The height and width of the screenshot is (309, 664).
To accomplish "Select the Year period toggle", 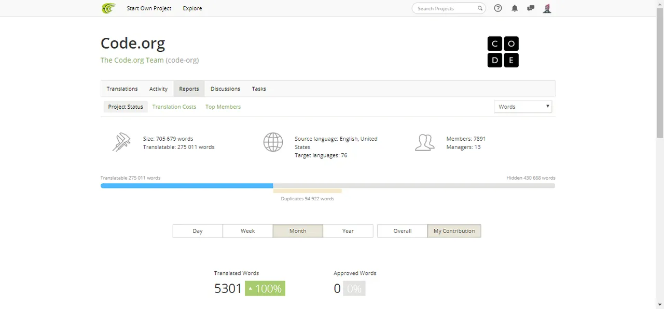I will [348, 231].
